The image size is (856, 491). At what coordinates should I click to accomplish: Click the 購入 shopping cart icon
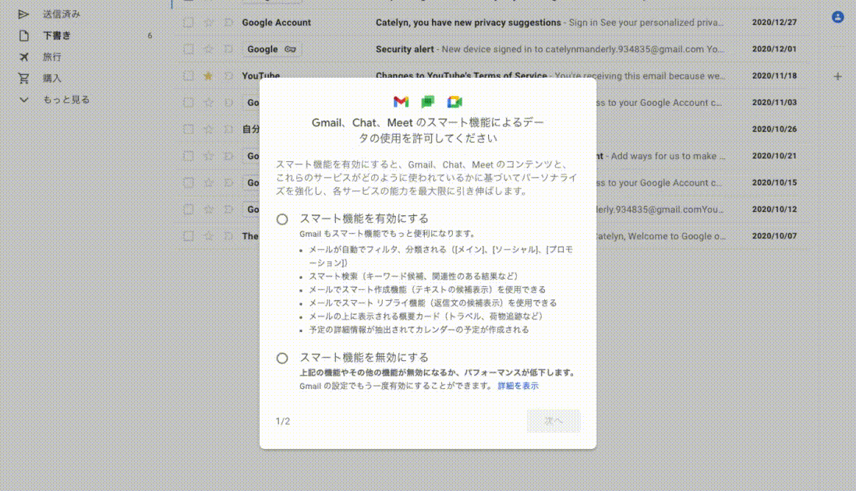pos(23,78)
